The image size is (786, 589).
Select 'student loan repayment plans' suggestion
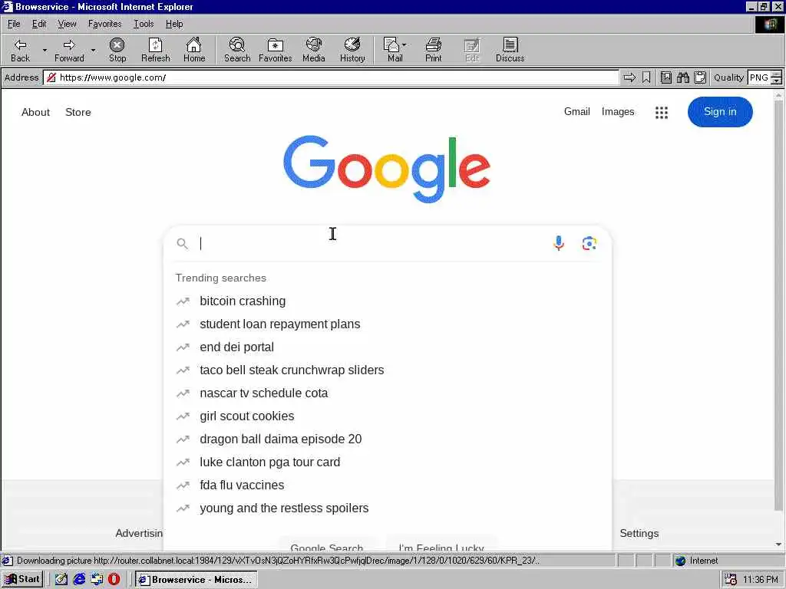279,324
